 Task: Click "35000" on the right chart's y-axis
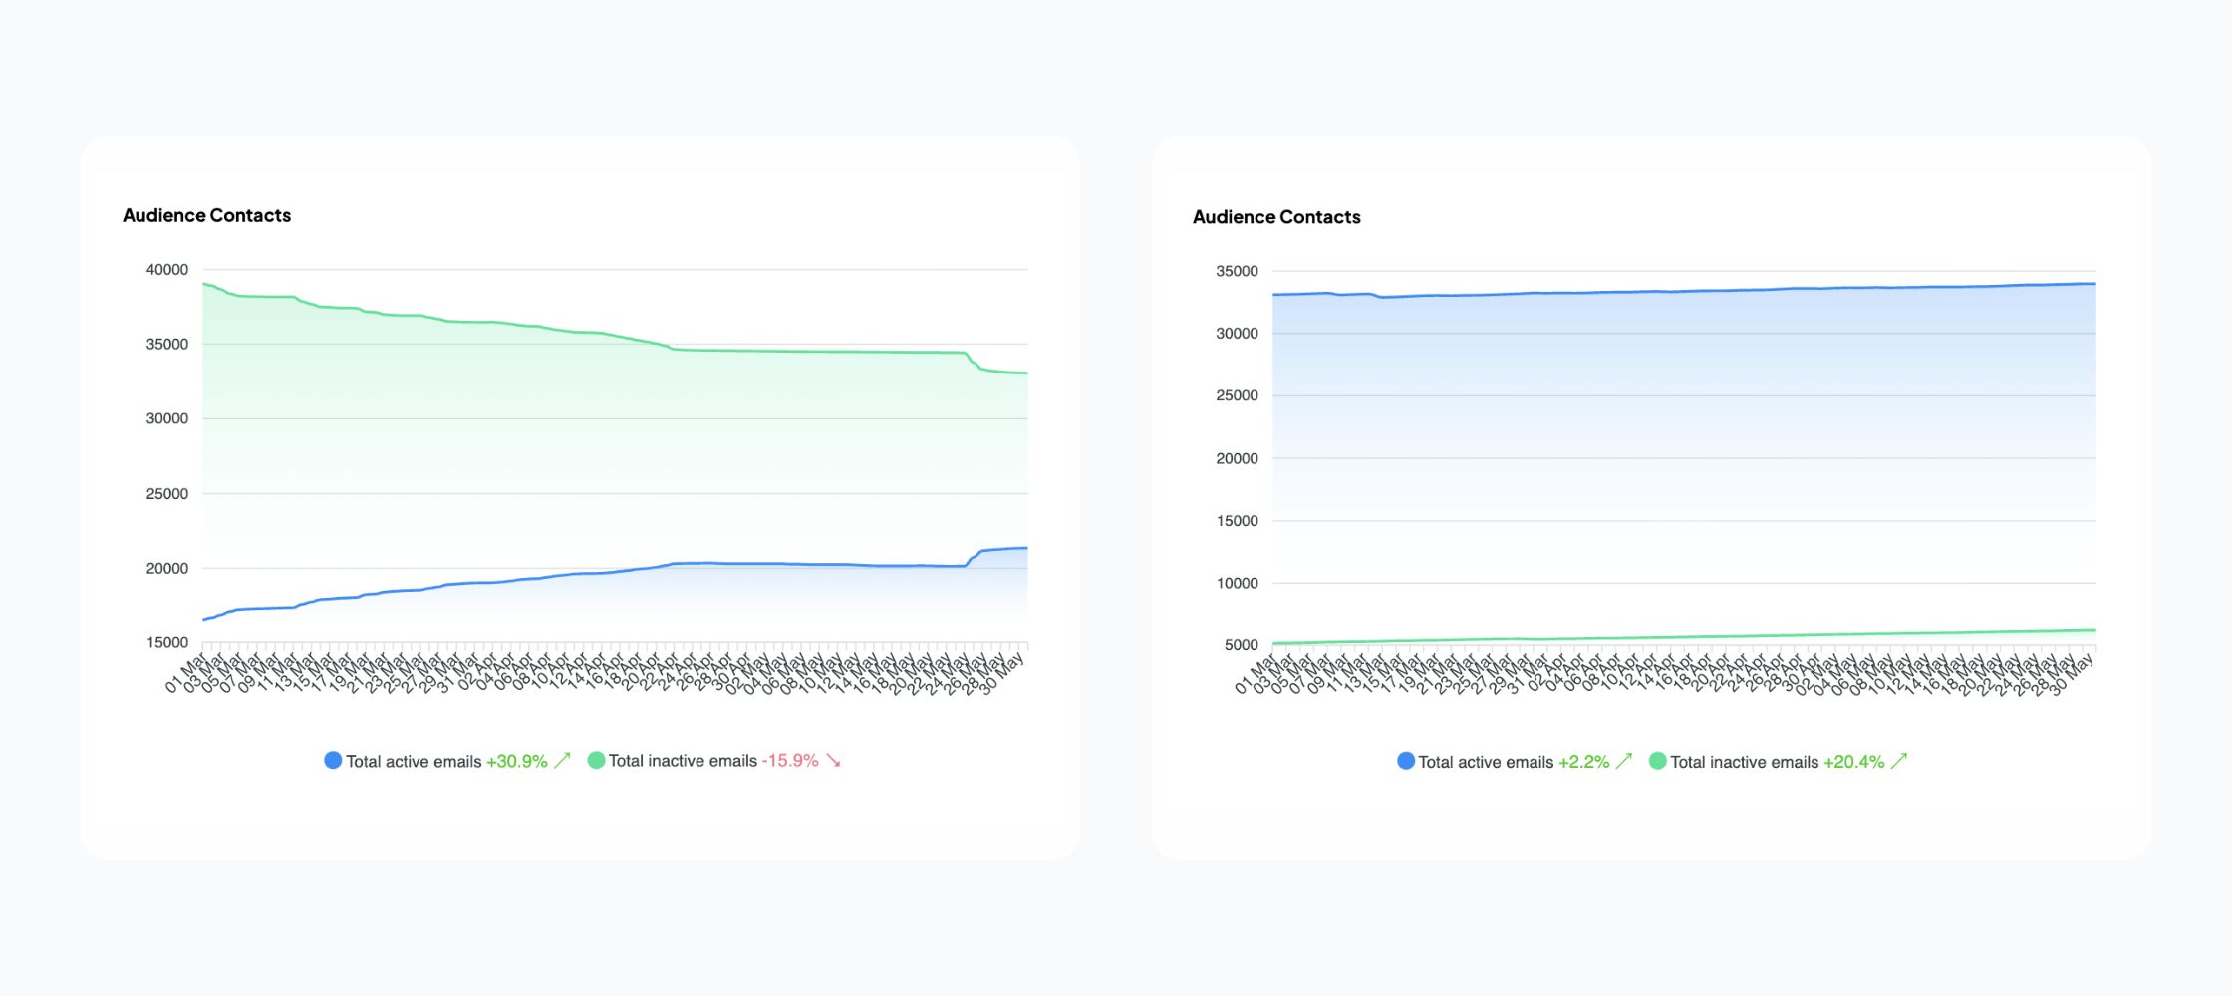tap(1237, 272)
